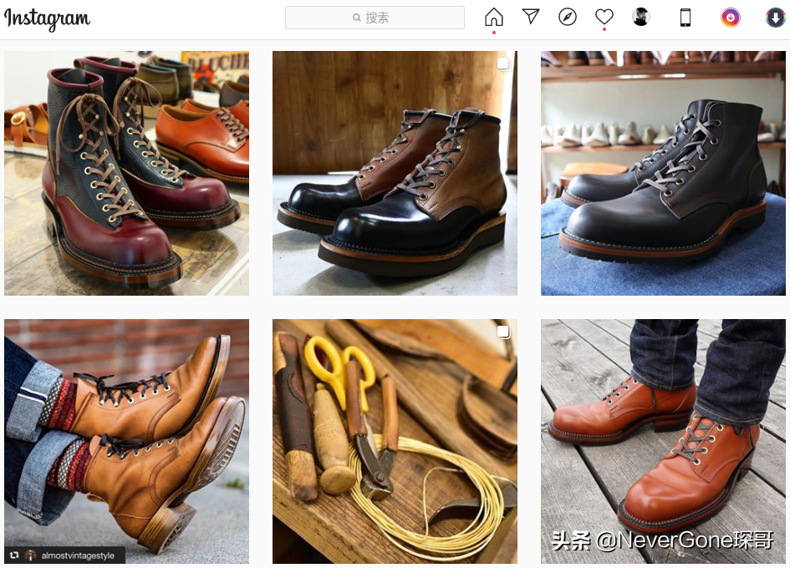Click the repost icon on tan boots post
Viewport: 790px width, 568px height.
pyautogui.click(x=14, y=555)
